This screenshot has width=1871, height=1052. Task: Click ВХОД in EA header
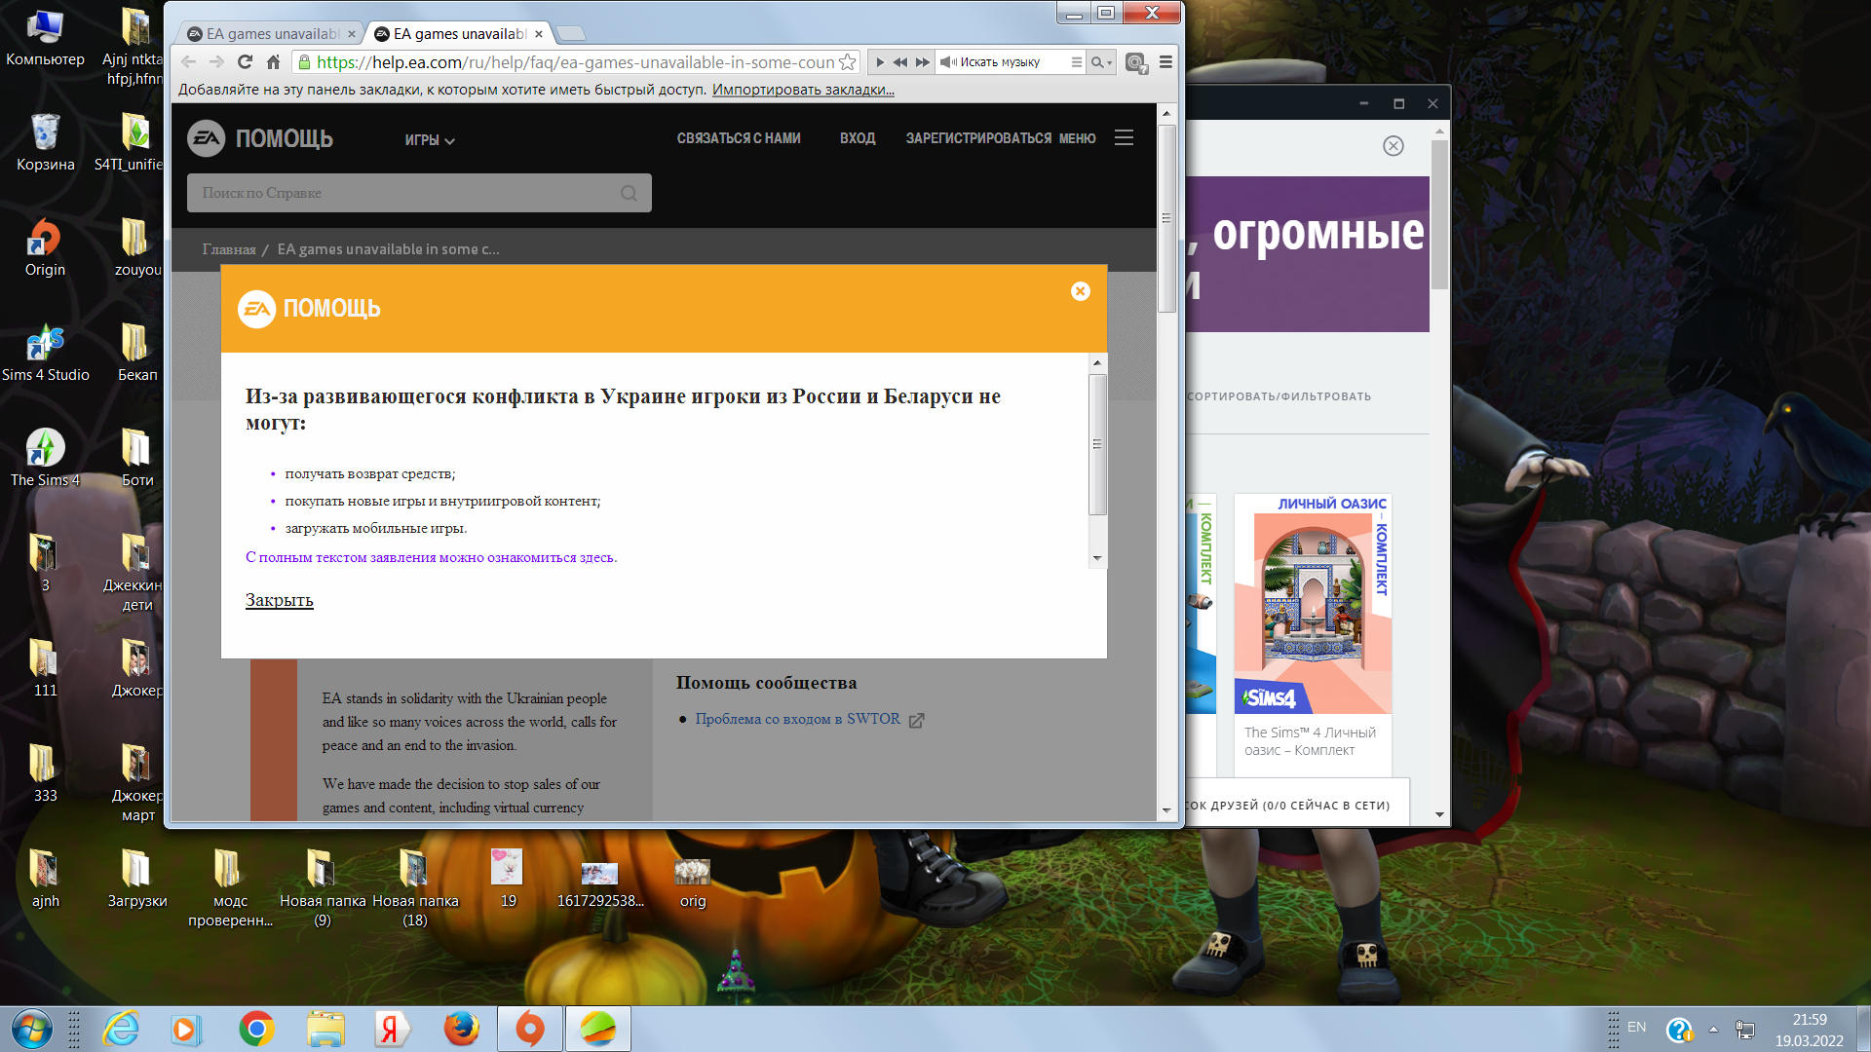coord(858,138)
